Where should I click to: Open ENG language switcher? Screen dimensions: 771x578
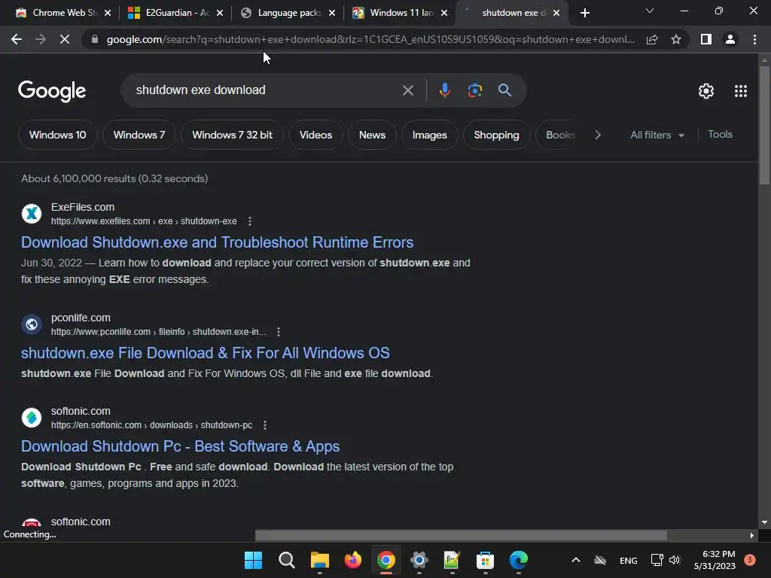pyautogui.click(x=629, y=560)
